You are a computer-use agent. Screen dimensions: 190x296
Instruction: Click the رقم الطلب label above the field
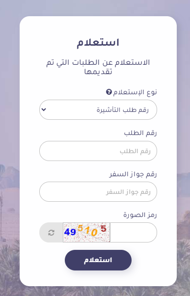coord(140,133)
